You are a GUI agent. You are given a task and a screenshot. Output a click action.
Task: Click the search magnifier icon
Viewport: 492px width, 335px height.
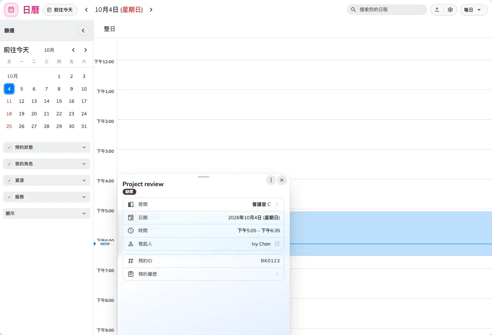tap(353, 10)
